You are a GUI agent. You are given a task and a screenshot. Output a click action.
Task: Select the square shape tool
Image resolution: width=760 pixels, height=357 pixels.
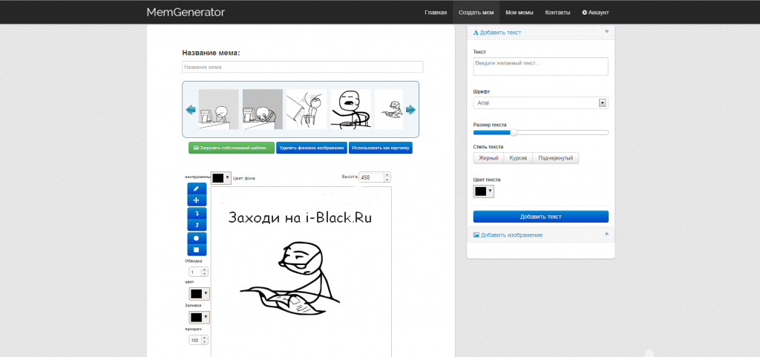pyautogui.click(x=197, y=250)
